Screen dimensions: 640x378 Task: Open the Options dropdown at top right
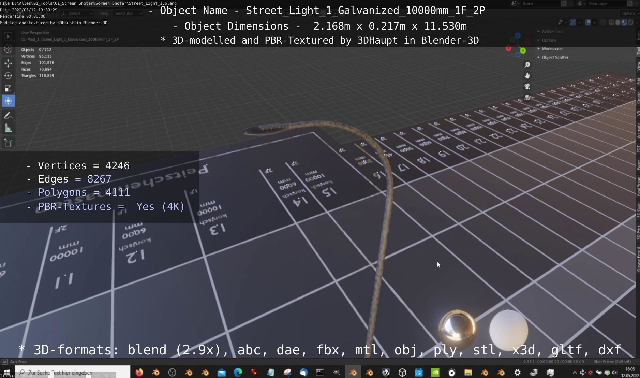[x=629, y=13]
